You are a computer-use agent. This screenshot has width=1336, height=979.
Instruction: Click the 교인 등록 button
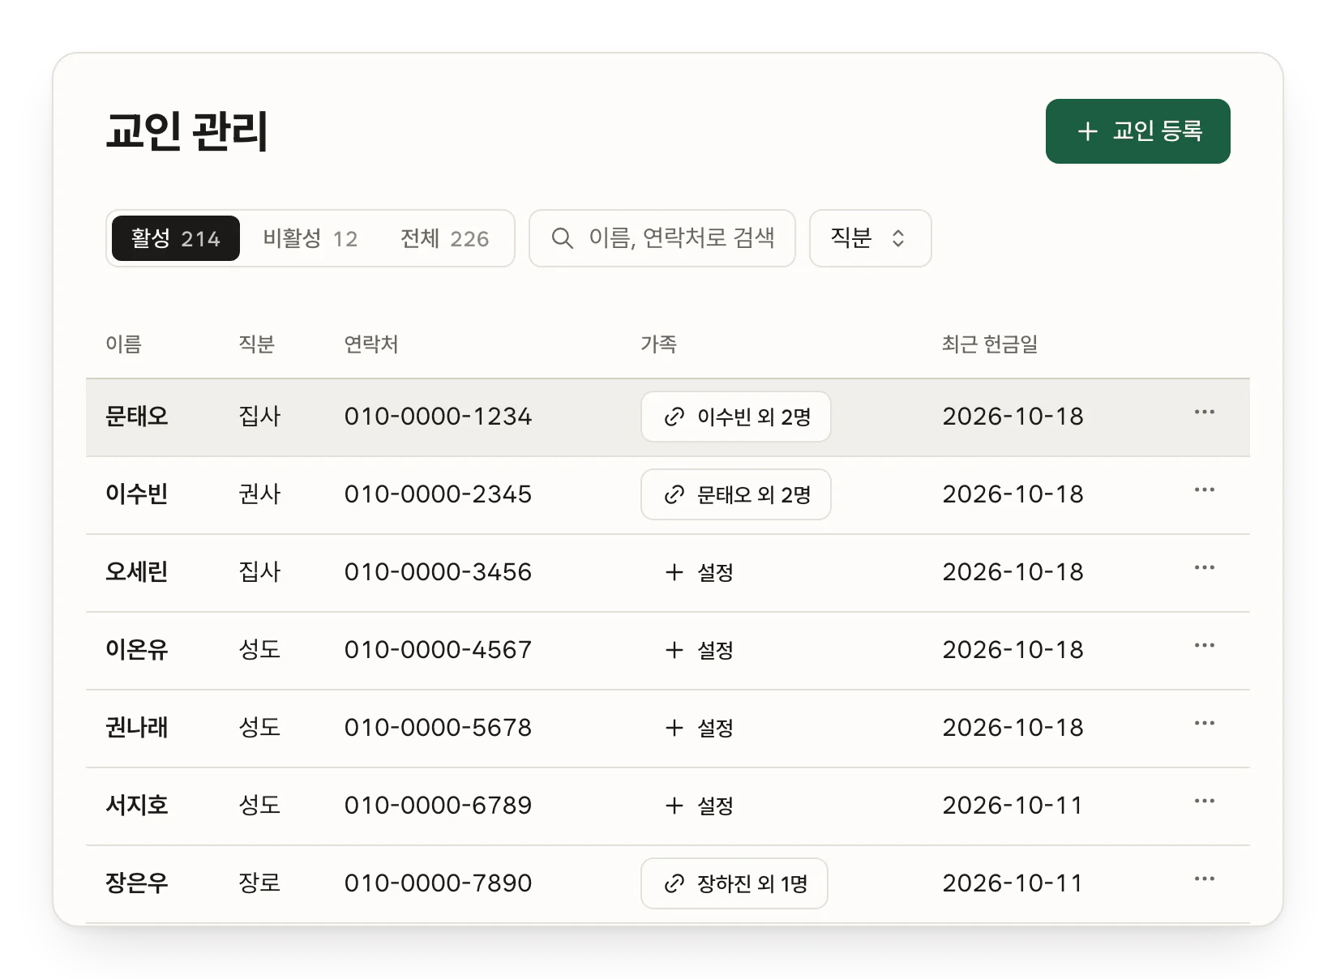click(1137, 131)
